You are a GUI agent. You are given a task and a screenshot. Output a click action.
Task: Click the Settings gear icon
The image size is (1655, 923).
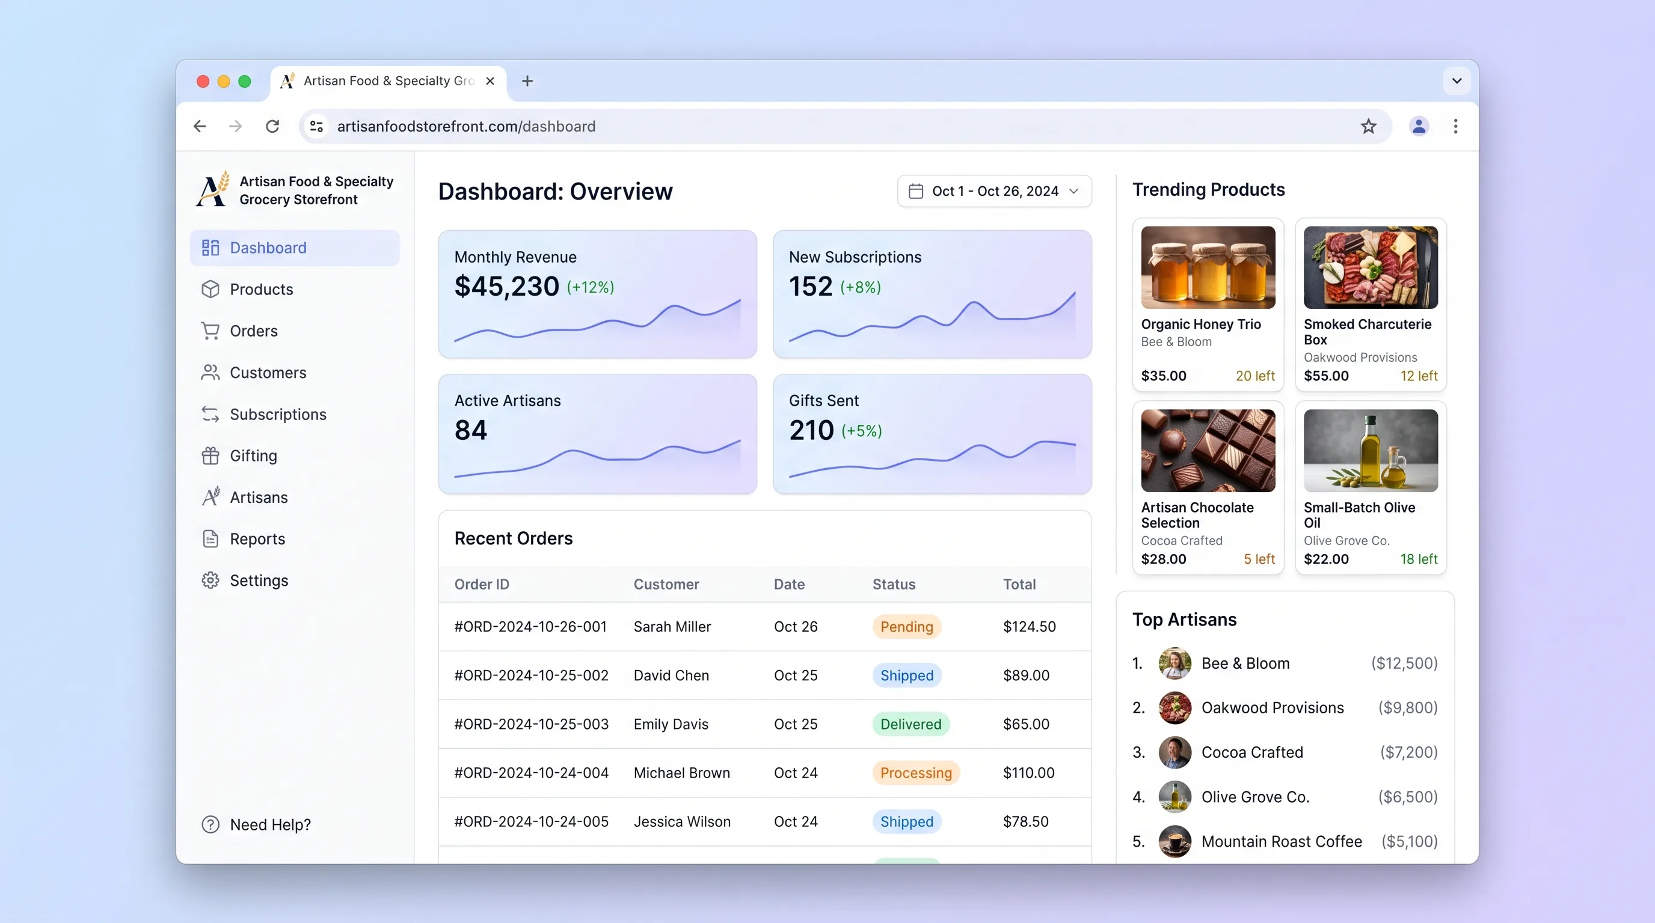click(210, 580)
